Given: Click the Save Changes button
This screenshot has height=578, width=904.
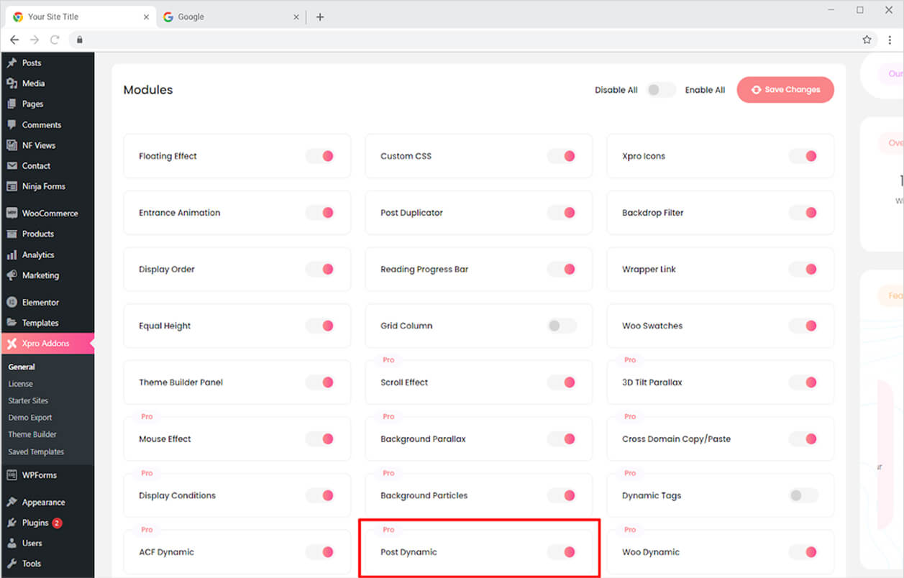Looking at the screenshot, I should coord(785,90).
